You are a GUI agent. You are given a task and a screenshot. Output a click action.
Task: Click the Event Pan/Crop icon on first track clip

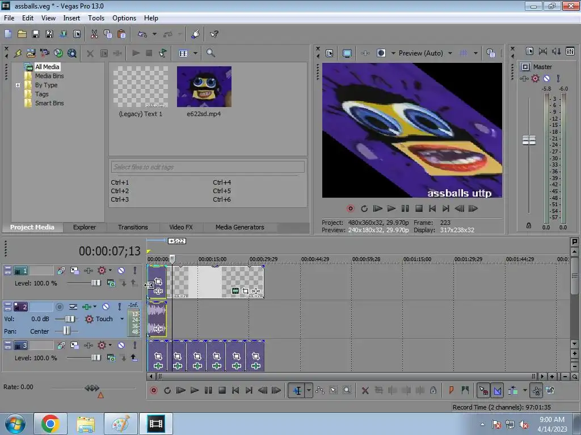(158, 282)
